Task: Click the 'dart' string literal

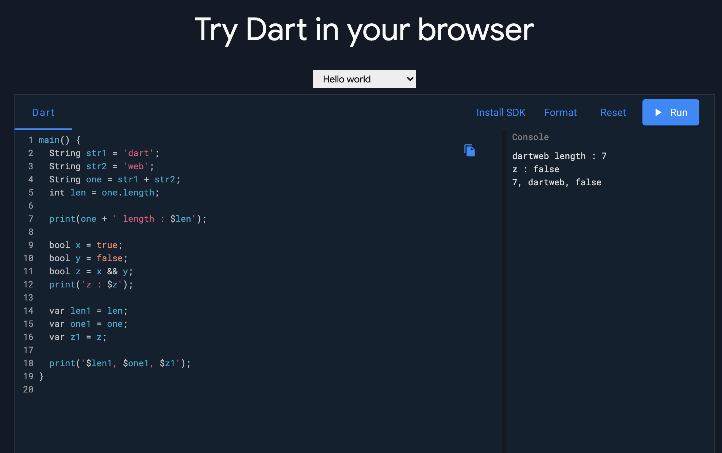Action: pos(138,153)
